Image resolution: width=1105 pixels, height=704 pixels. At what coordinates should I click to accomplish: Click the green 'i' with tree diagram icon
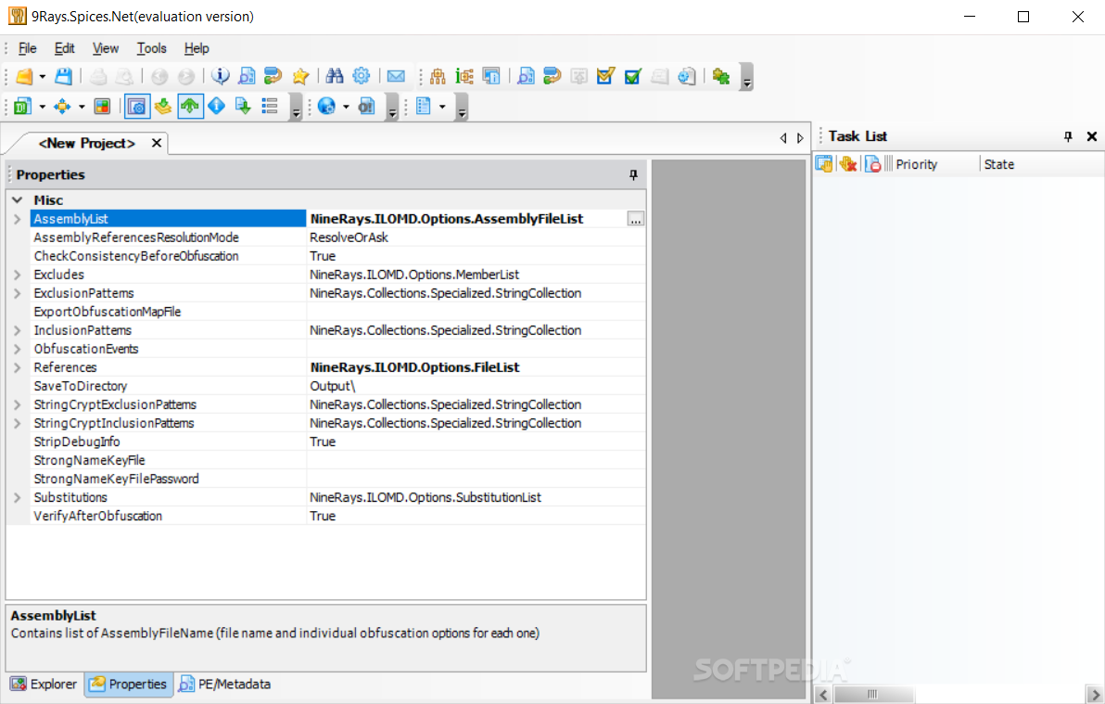(x=464, y=76)
